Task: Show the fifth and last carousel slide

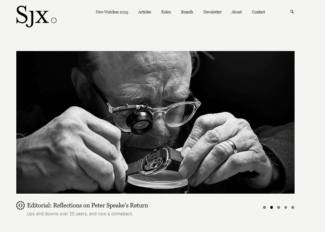Action: tap(292, 207)
